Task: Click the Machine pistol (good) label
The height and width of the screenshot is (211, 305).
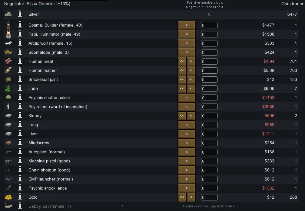Action: (49, 161)
